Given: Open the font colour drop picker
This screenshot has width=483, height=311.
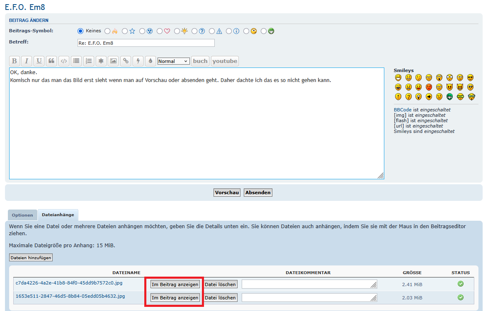Looking at the screenshot, I should pyautogui.click(x=150, y=61).
